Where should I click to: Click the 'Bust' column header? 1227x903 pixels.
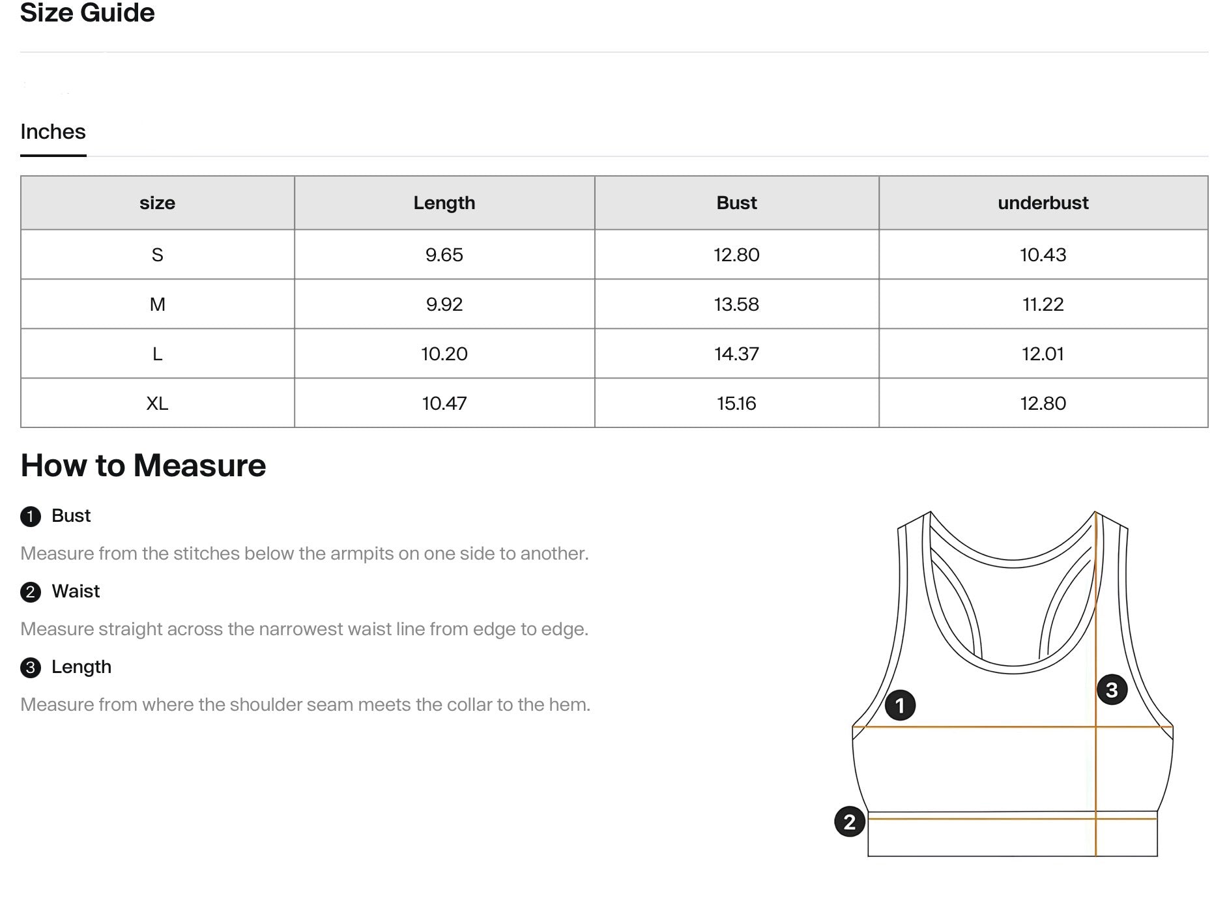point(736,203)
